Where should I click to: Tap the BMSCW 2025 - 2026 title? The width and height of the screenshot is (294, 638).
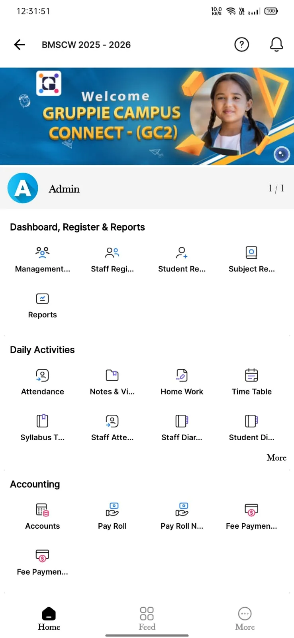86,45
